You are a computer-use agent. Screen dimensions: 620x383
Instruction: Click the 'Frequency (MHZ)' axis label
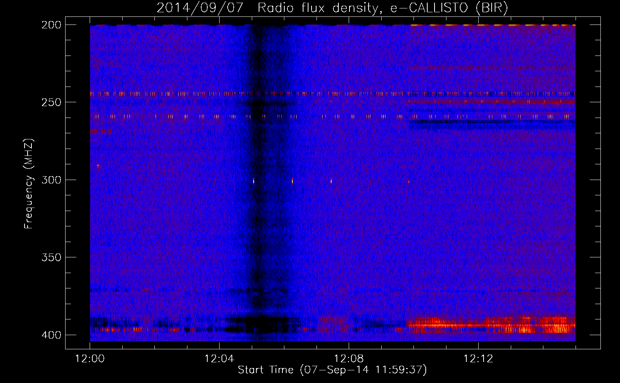point(29,184)
